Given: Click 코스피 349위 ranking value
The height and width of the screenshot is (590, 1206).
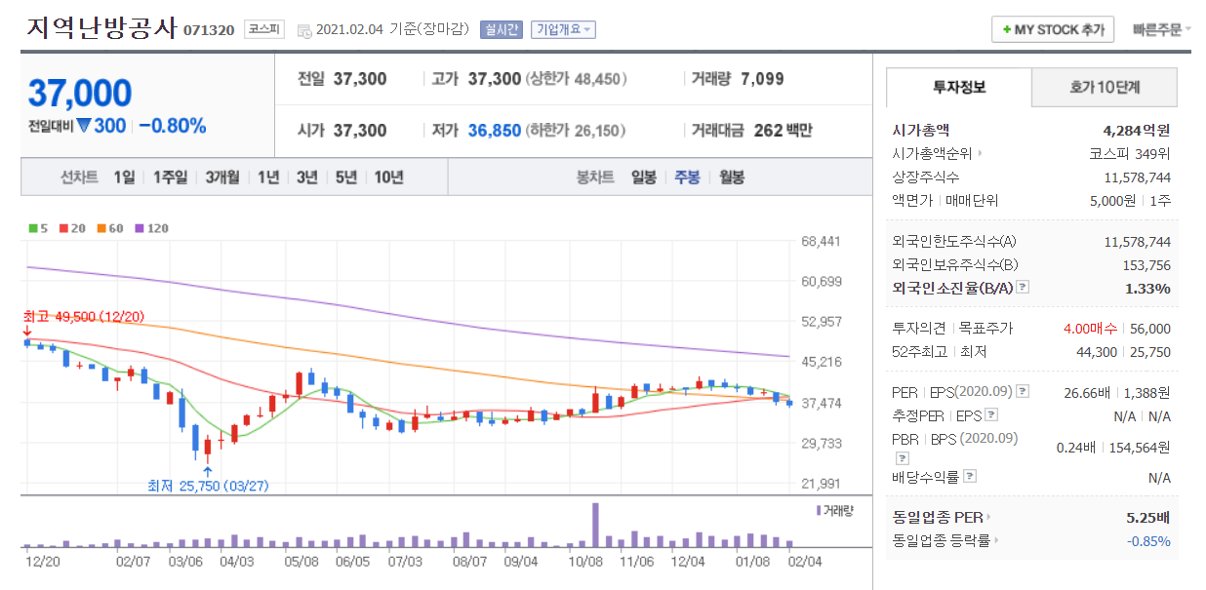Looking at the screenshot, I should pyautogui.click(x=1130, y=153).
